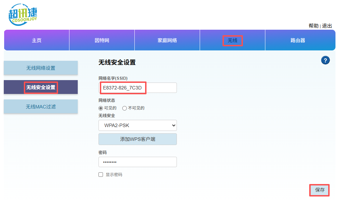Viewport: 341px width, 202px height.
Task: Click the SSID name input field
Action: pyautogui.click(x=138, y=88)
